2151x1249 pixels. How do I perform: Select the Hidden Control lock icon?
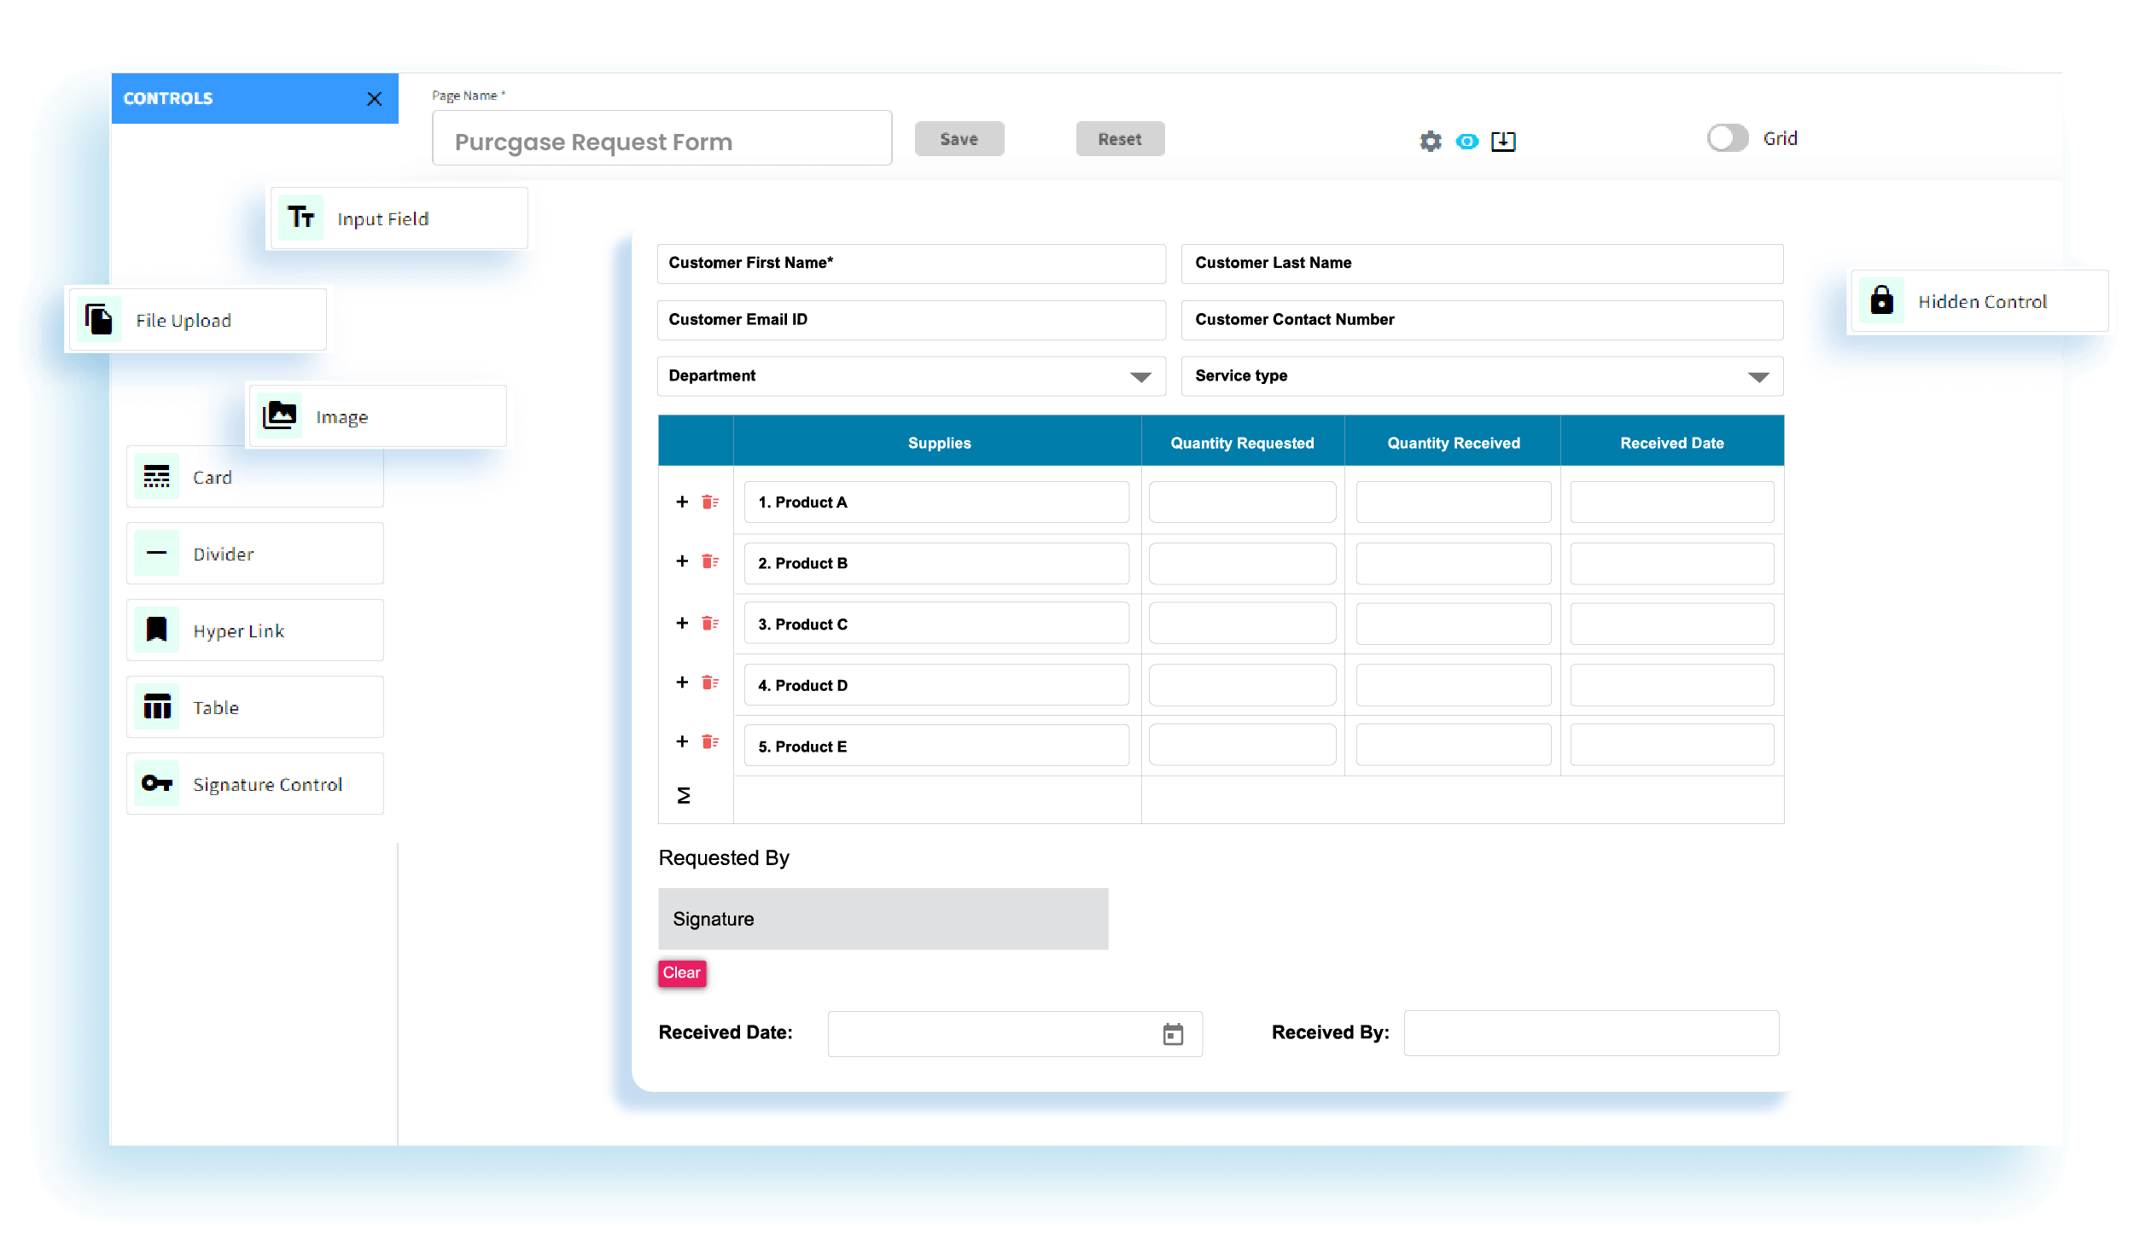(1881, 300)
